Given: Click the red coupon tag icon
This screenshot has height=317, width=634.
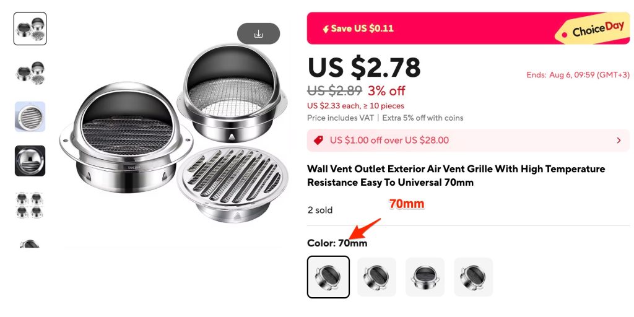Looking at the screenshot, I should coord(319,141).
